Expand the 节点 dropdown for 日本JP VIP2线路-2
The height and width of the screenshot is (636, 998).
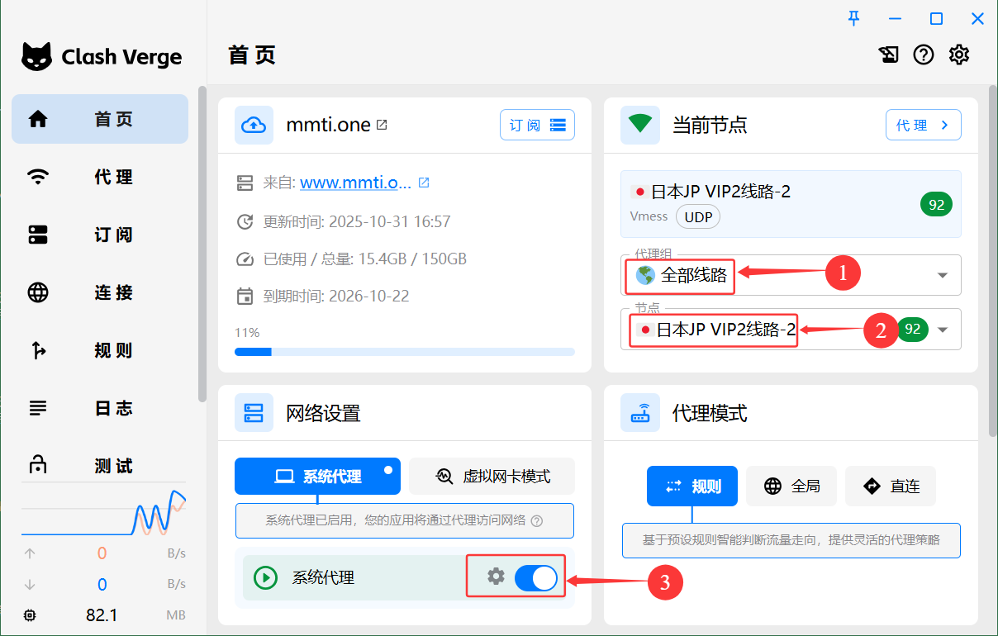(x=943, y=330)
